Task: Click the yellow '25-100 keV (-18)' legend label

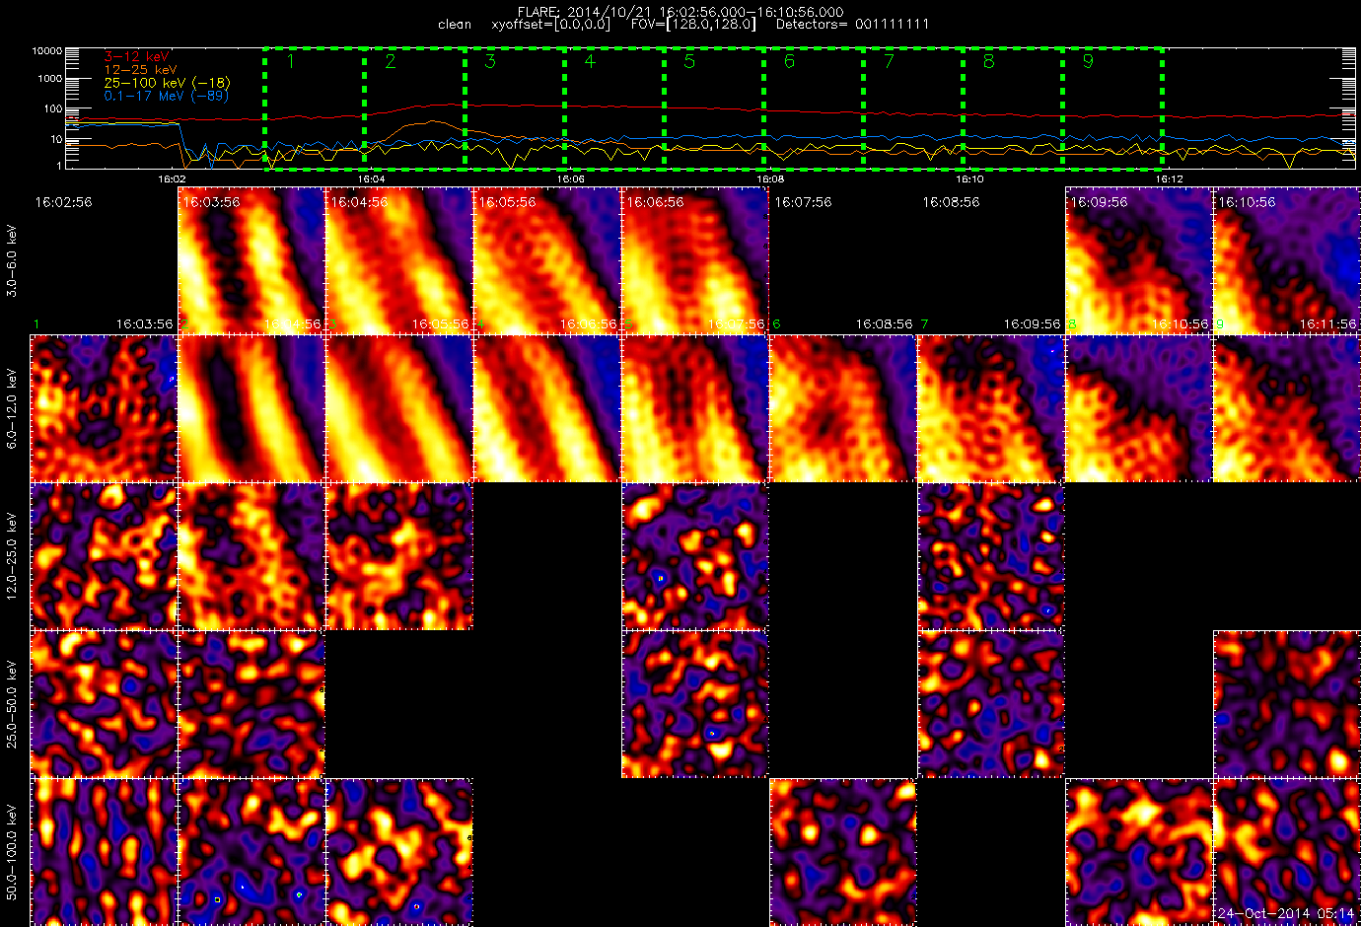Action: (167, 83)
